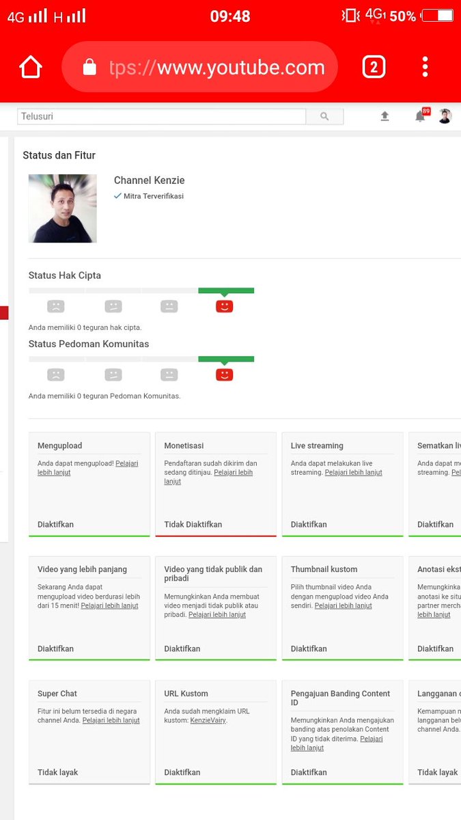The image size is (461, 820).
Task: Click the URL Kustom card title
Action: [x=186, y=694]
